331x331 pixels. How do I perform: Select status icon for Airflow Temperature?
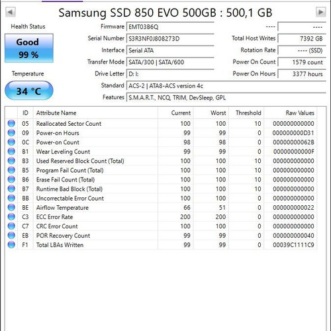pos(11,207)
